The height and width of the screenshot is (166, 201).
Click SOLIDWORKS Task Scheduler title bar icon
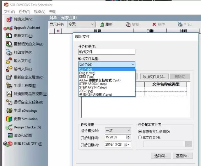tap(6, 5)
